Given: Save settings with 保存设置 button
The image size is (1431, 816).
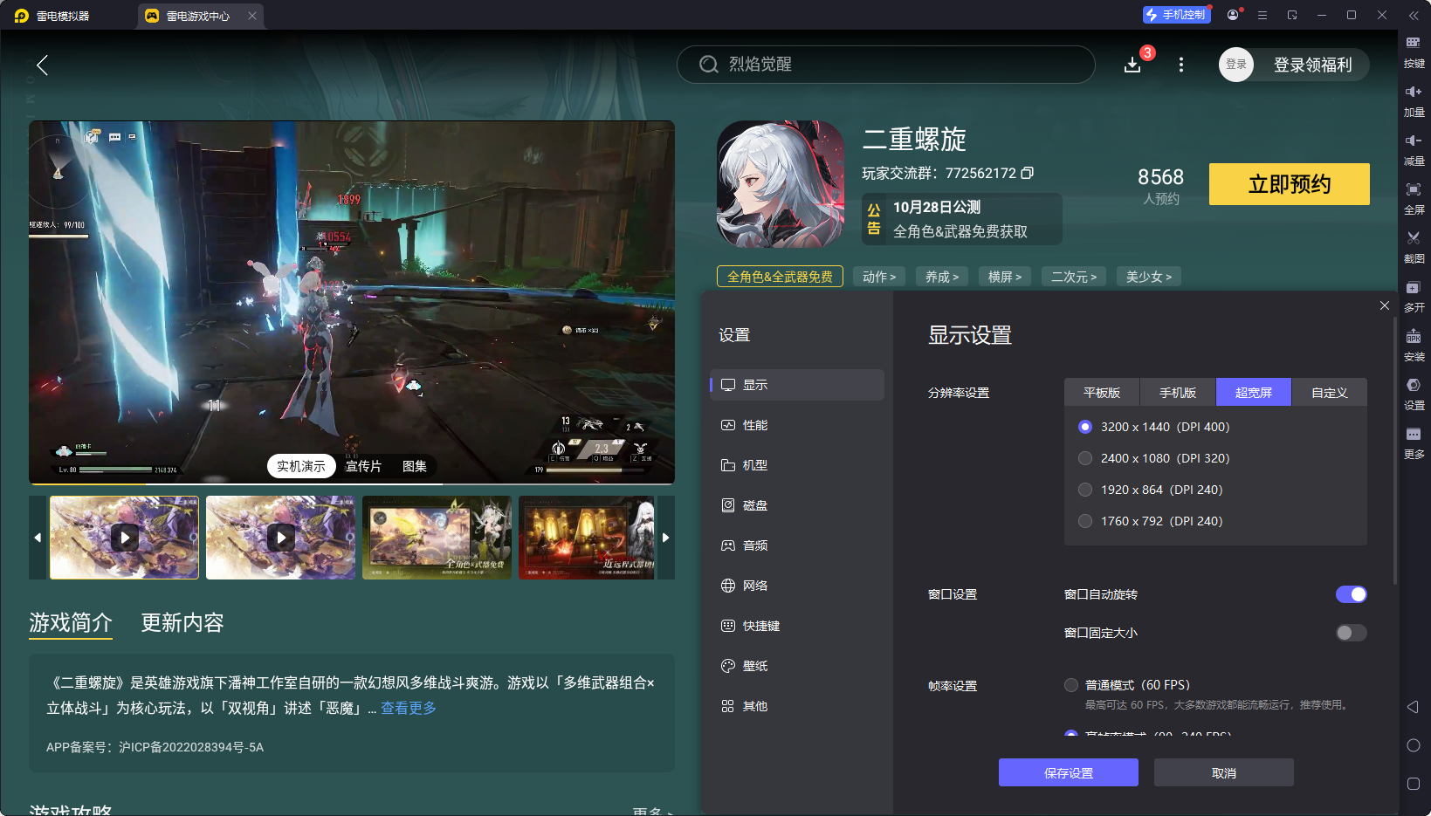Looking at the screenshot, I should coord(1068,772).
